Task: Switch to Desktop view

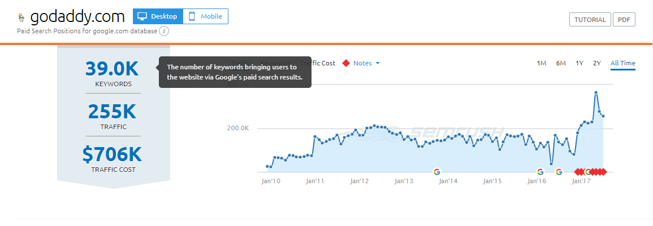Action: point(158,16)
